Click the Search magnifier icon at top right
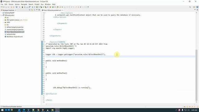199x112 pixels. coord(190,7)
